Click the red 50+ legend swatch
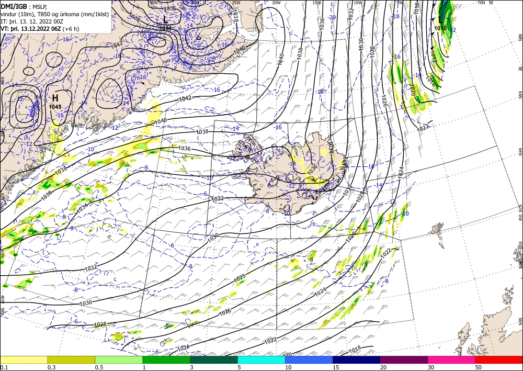Viewport: 523px width, 371px height. point(499,359)
